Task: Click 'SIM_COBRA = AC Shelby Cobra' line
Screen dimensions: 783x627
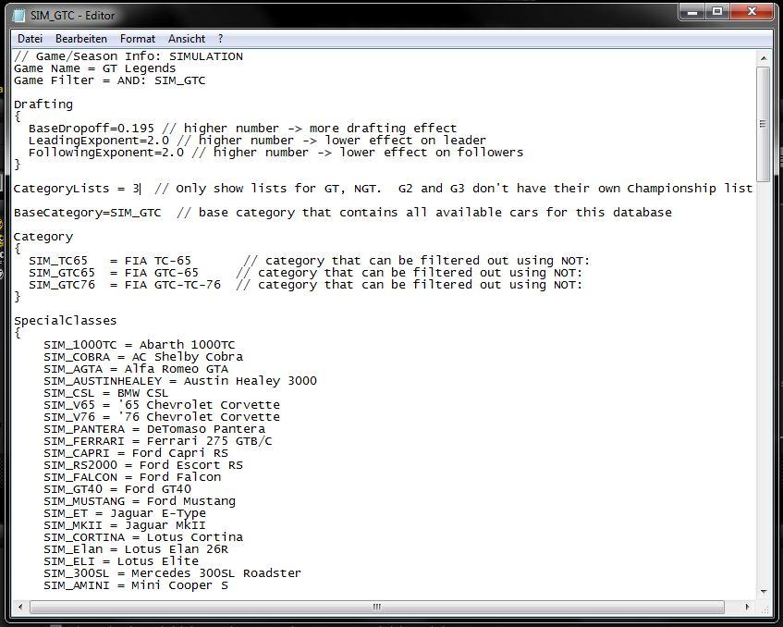Action: pyautogui.click(x=142, y=357)
